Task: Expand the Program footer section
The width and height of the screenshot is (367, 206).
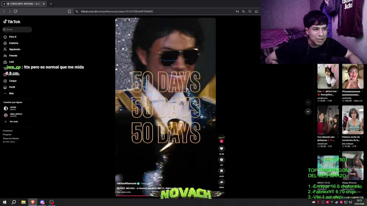Action: (x=7, y=134)
